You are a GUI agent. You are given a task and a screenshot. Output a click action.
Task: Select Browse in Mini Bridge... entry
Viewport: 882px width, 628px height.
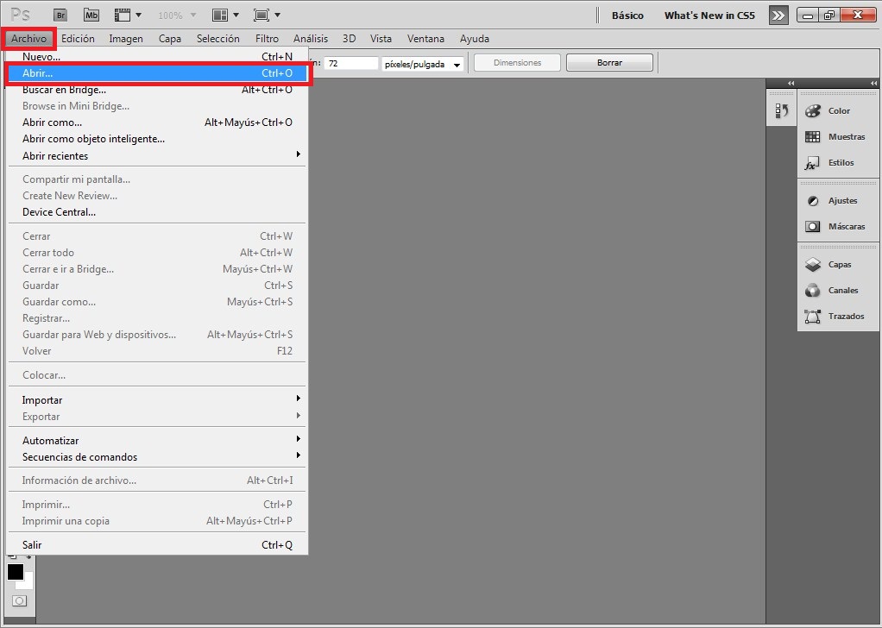point(157,106)
